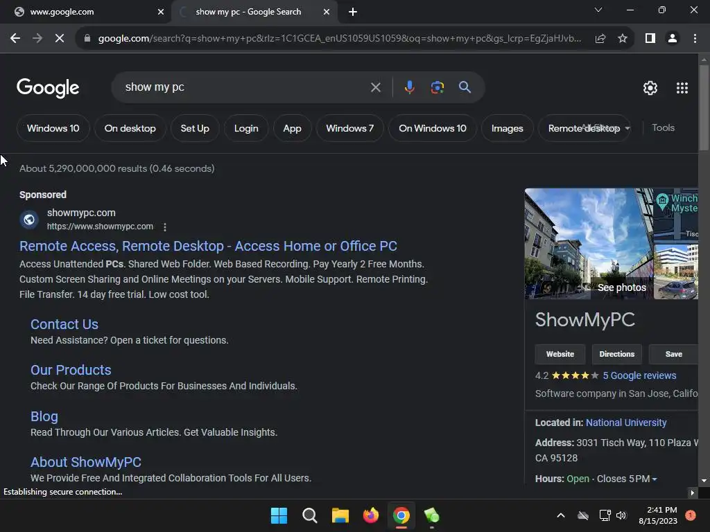Image resolution: width=710 pixels, height=532 pixels.
Task: Click the Chrome icon in the taskbar
Action: [x=401, y=515]
